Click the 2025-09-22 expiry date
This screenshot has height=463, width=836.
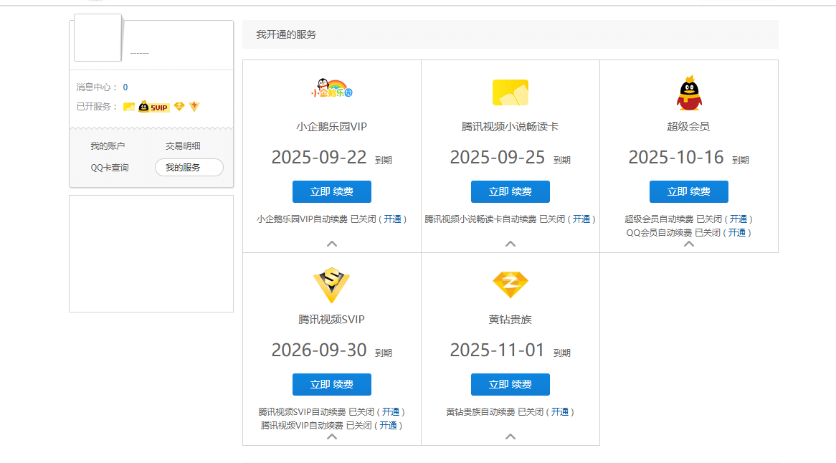coord(319,157)
